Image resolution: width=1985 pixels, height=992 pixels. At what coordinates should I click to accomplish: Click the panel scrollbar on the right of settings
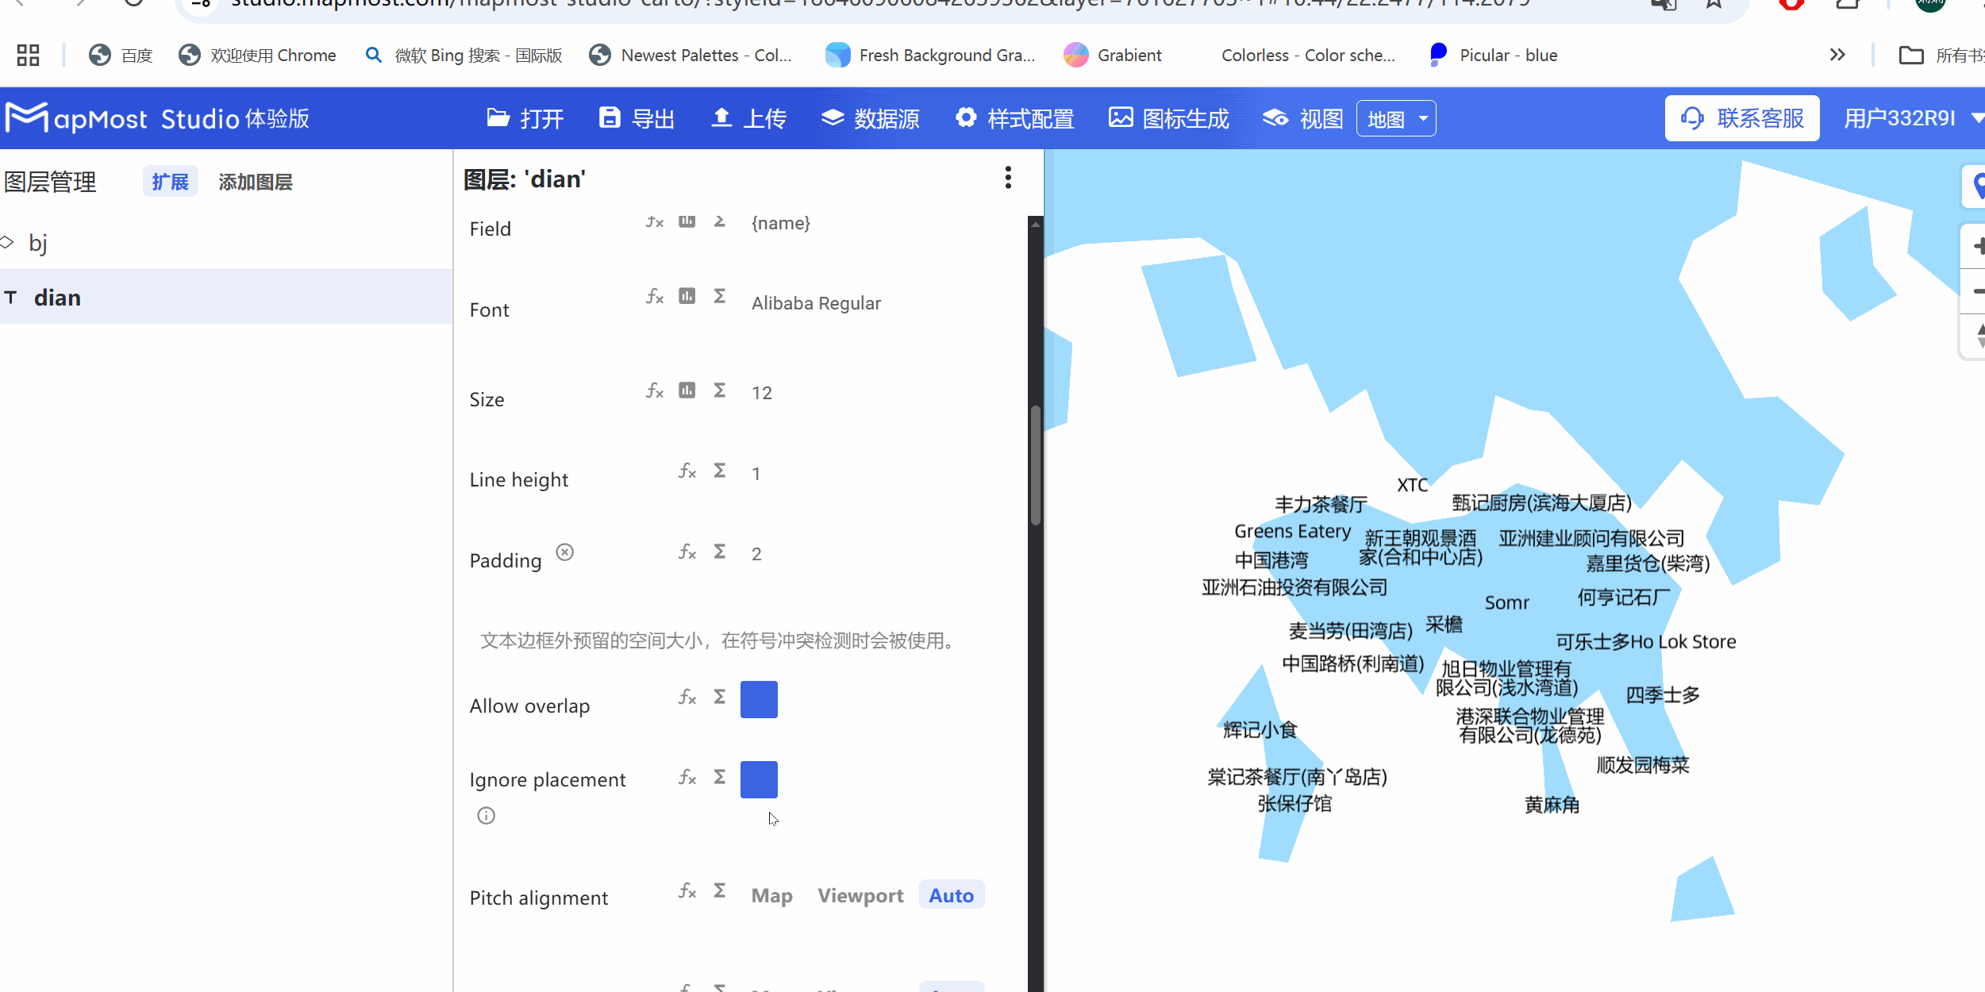[x=1034, y=468]
